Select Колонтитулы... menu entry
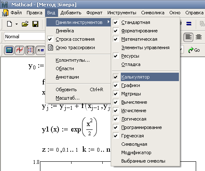The image size is (205, 171). 78,60
